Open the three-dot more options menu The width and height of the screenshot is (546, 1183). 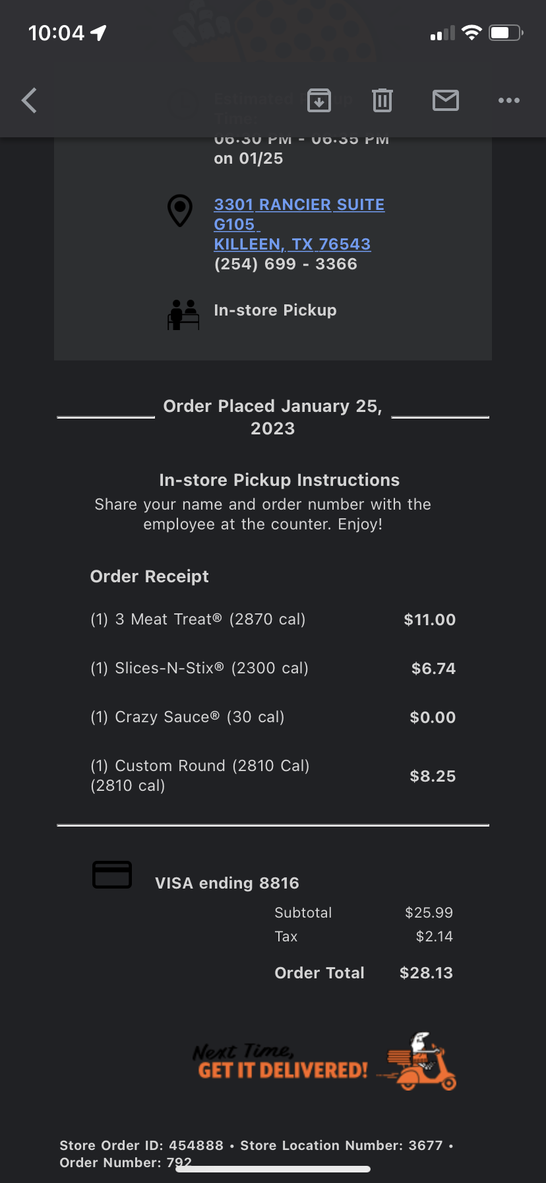[509, 100]
